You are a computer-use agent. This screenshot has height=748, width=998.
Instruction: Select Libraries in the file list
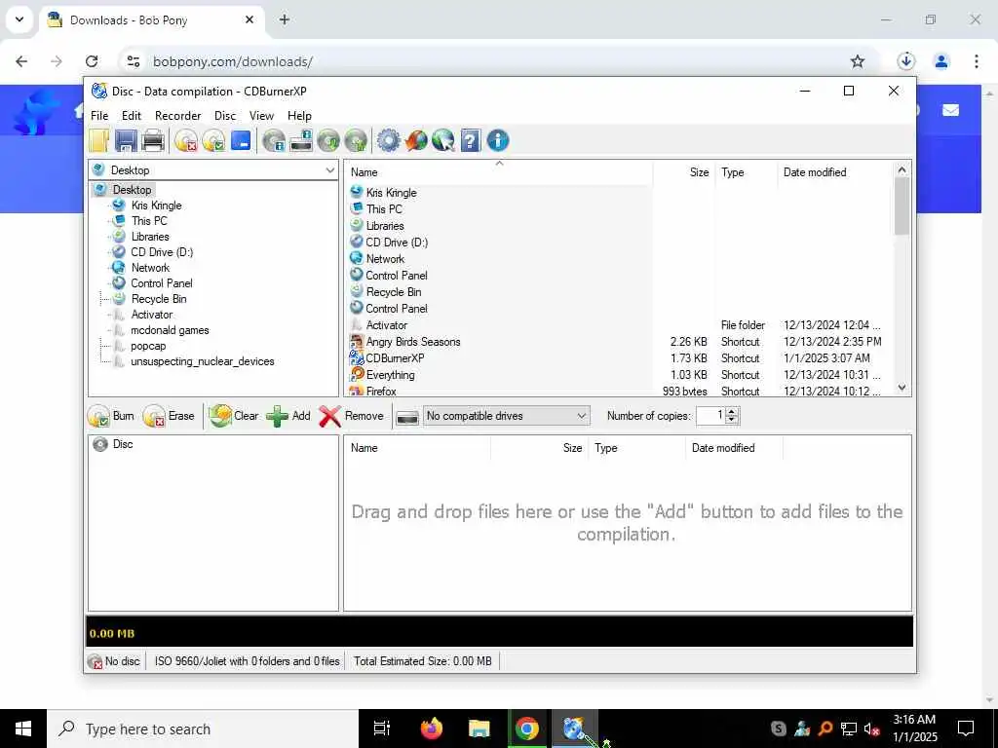coord(384,226)
